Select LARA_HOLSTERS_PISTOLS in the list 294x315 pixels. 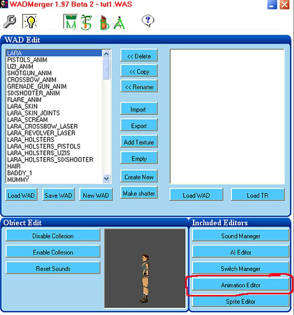click(x=54, y=146)
